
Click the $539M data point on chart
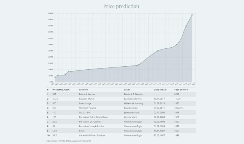[192, 15]
